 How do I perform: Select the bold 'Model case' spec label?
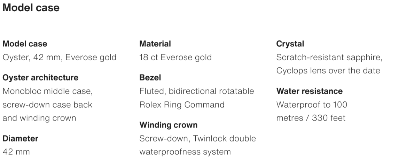point(25,44)
